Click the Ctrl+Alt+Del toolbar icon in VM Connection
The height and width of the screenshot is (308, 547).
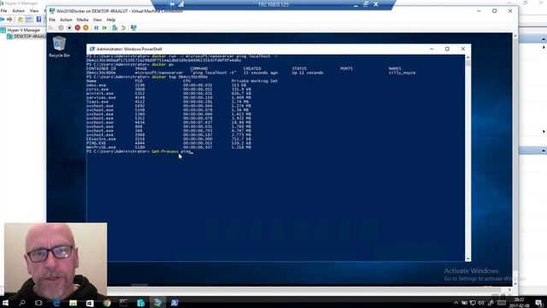51,28
